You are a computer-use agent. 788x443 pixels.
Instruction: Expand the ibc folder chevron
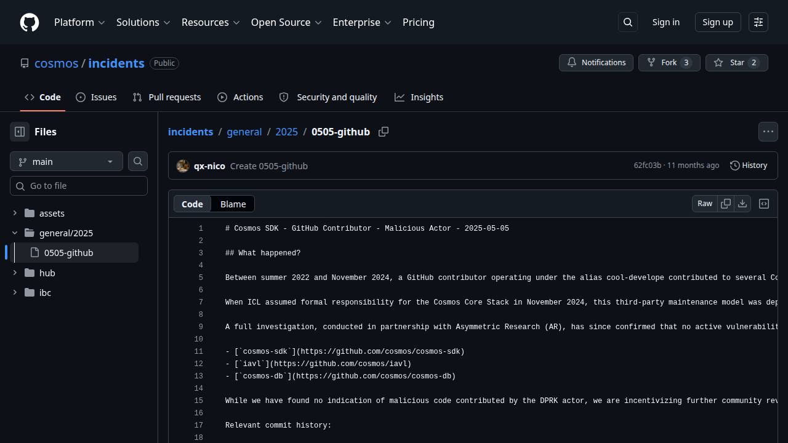coord(15,293)
